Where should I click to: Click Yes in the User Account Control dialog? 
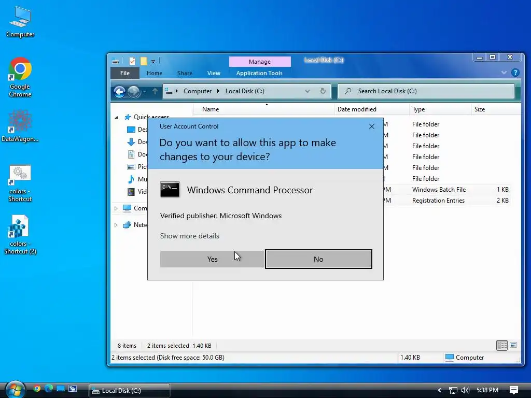pos(212,259)
